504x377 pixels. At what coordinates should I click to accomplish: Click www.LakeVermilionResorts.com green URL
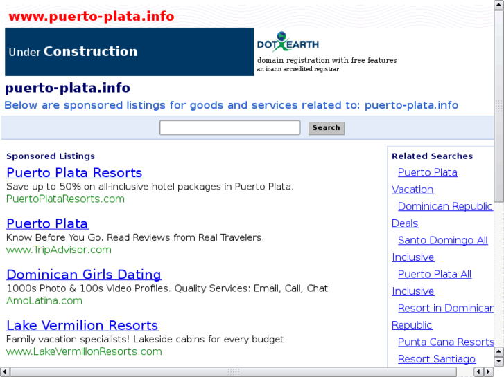pyautogui.click(x=84, y=351)
